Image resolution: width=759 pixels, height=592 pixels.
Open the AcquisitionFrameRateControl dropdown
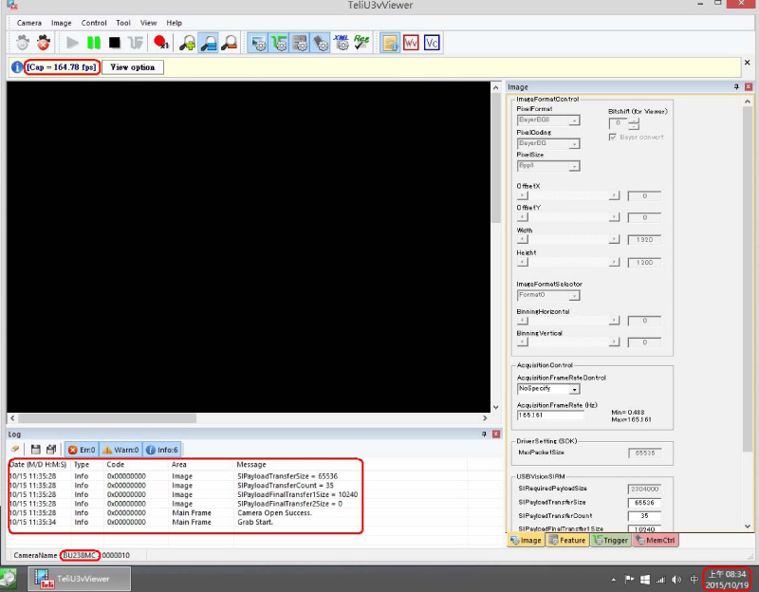coord(574,389)
